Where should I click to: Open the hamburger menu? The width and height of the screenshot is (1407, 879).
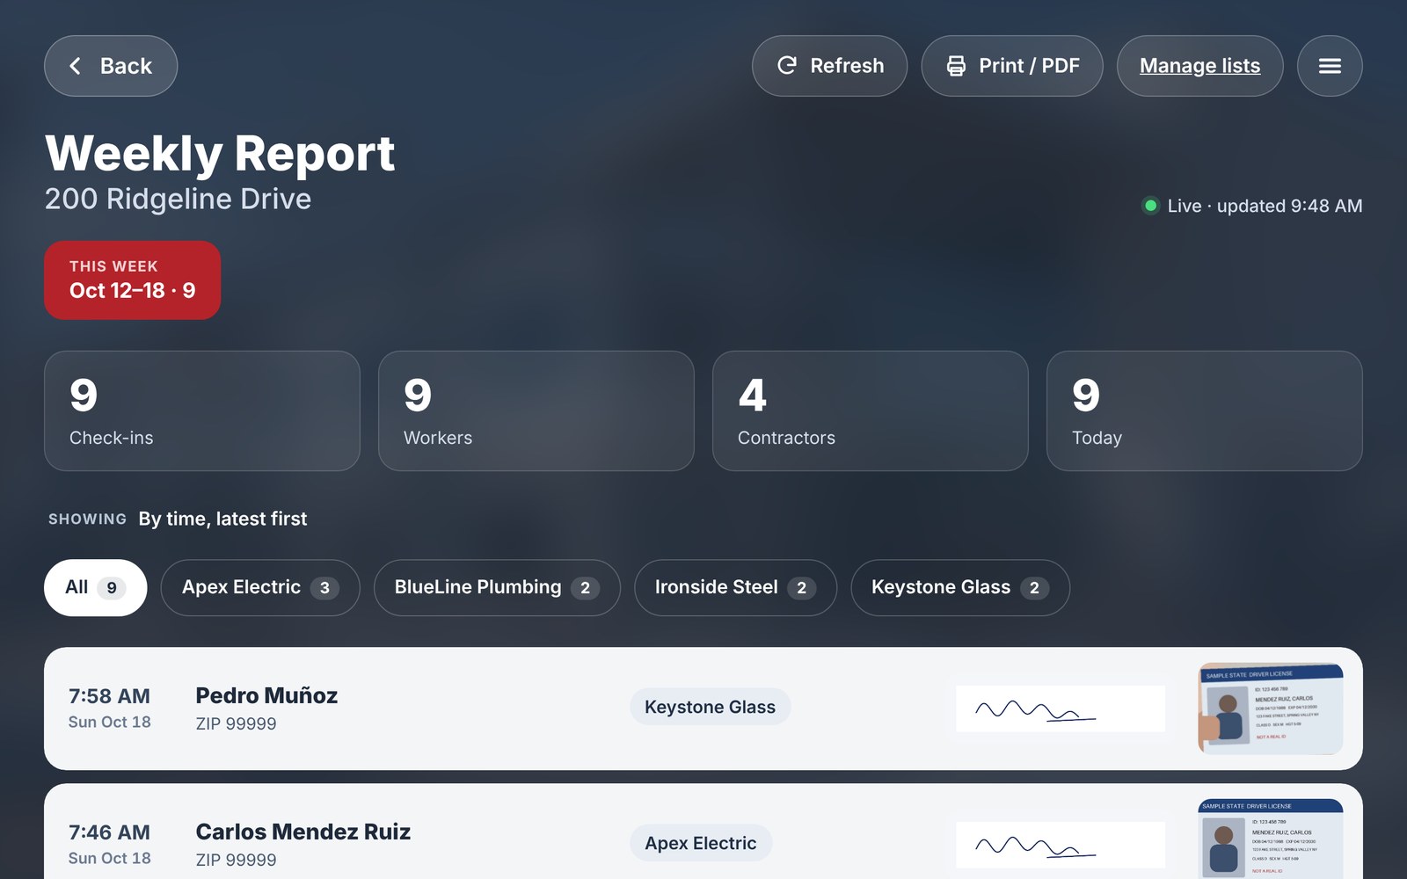coord(1330,66)
